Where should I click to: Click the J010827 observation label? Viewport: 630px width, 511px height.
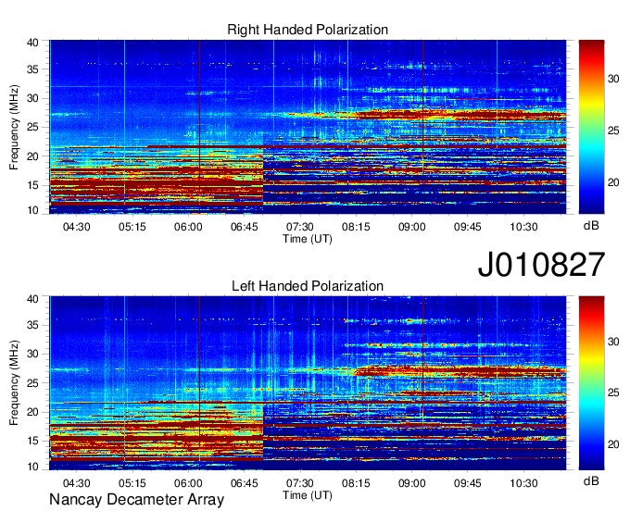pos(541,265)
